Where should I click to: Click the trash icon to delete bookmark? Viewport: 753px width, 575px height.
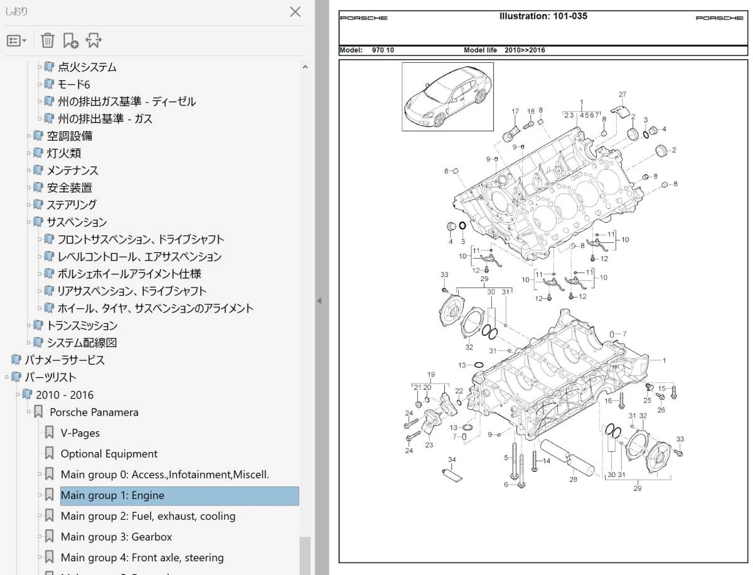pyautogui.click(x=48, y=41)
